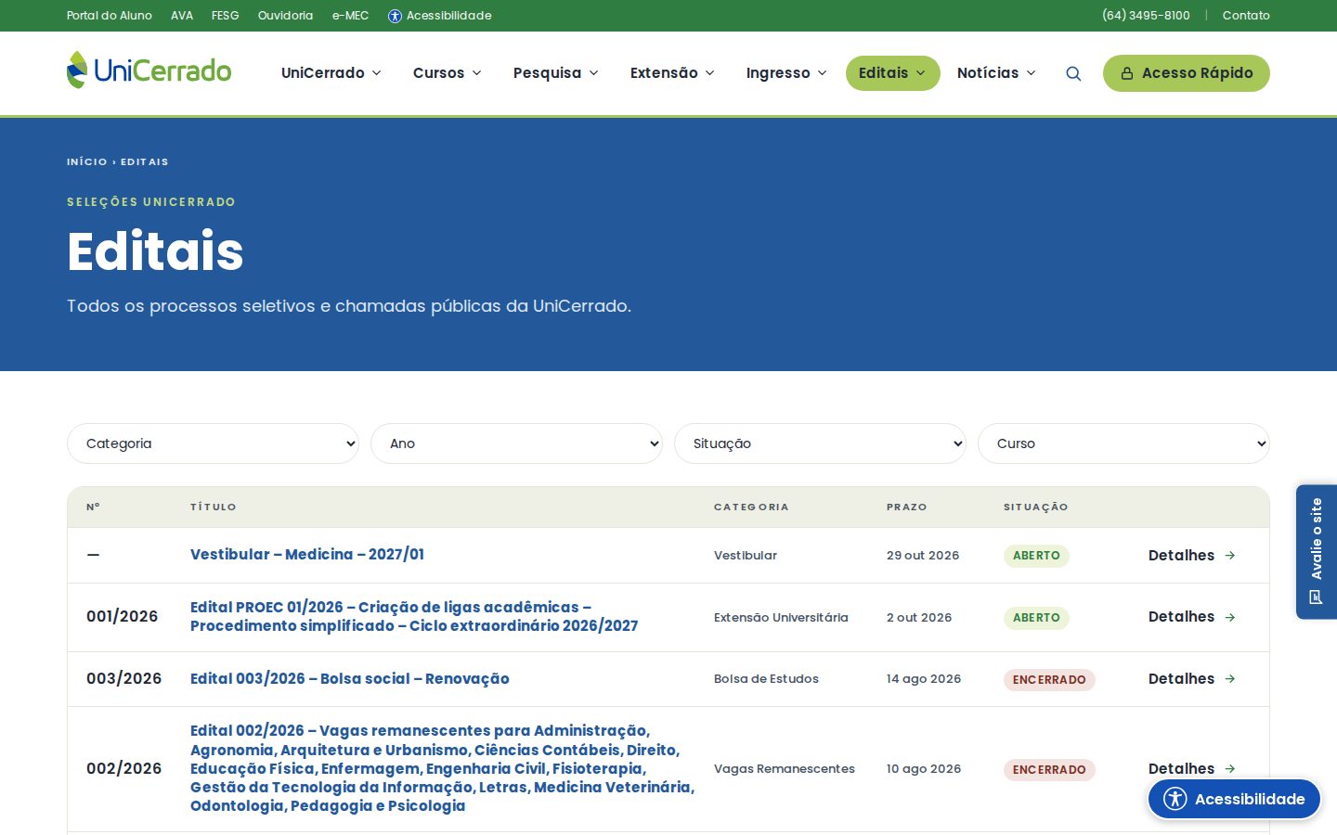Click the feedback icon on Avalie o site
1337x835 pixels.
(x=1316, y=597)
